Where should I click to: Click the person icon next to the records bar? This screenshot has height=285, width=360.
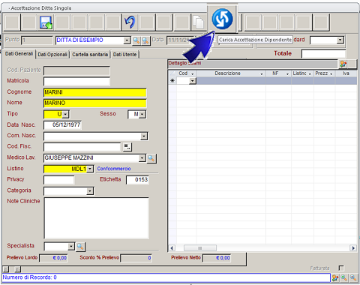(x=335, y=277)
